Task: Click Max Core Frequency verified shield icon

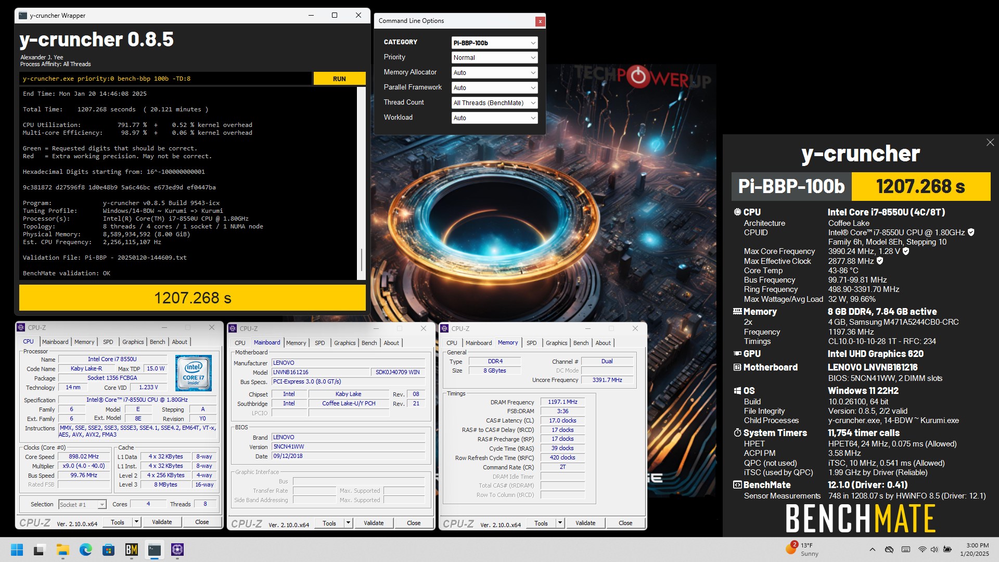Action: pyautogui.click(x=906, y=251)
